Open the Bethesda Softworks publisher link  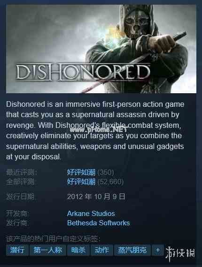(x=99, y=223)
